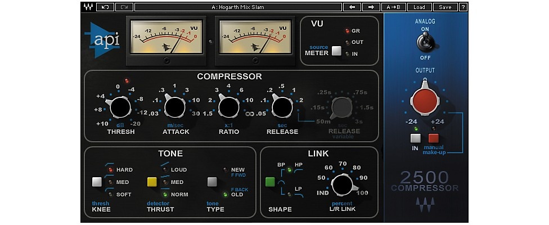
Task: Open the Save preset menu
Action: [x=445, y=7]
